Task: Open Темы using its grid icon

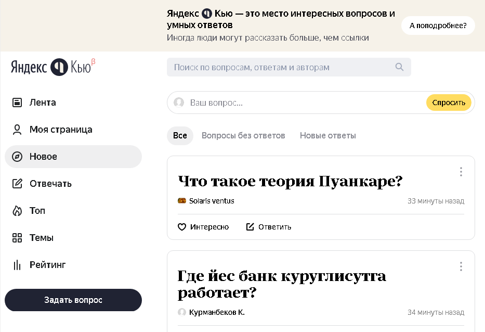Action: point(16,237)
